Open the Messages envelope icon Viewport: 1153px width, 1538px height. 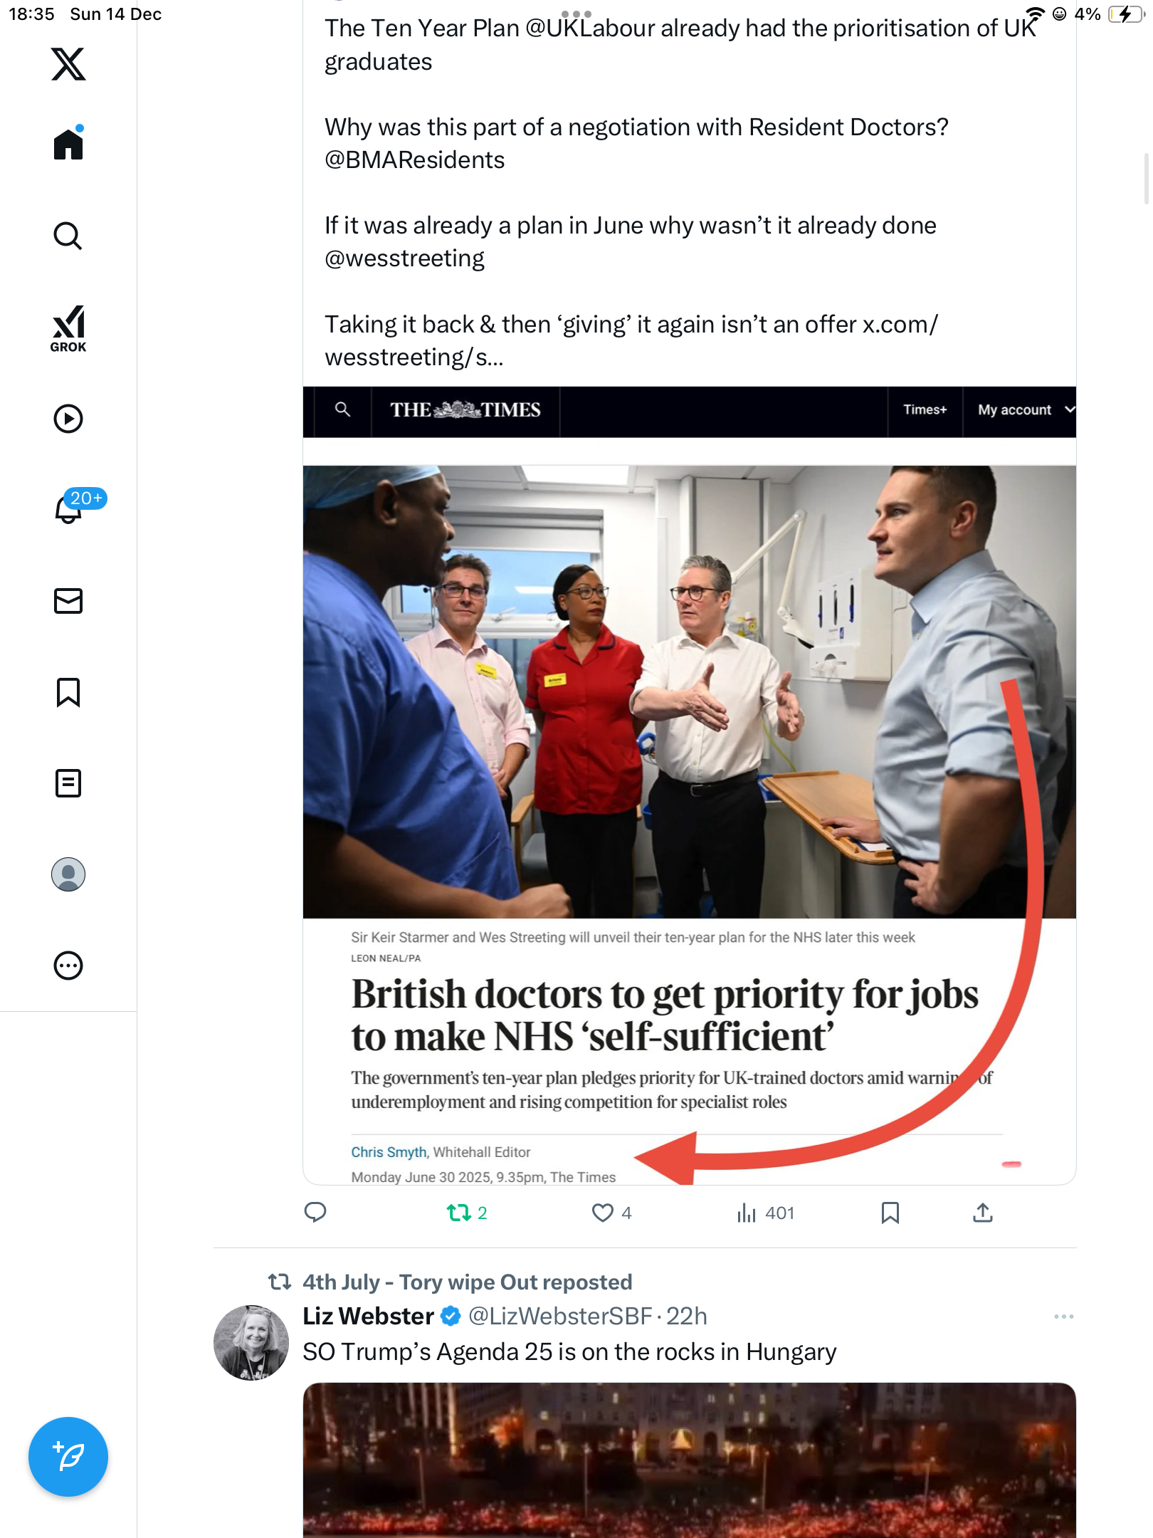pos(68,601)
